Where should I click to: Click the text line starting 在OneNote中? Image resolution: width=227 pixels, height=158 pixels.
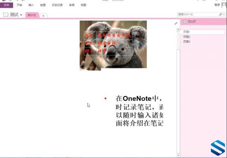point(138,99)
